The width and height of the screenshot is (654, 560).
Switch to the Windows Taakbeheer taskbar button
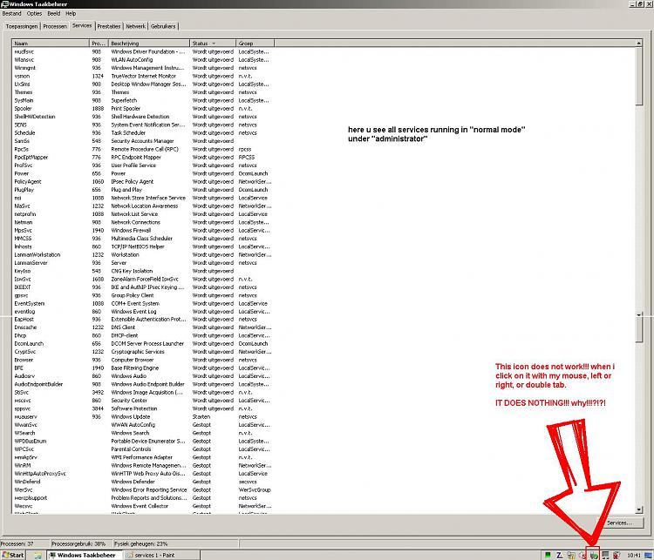[x=85, y=555]
